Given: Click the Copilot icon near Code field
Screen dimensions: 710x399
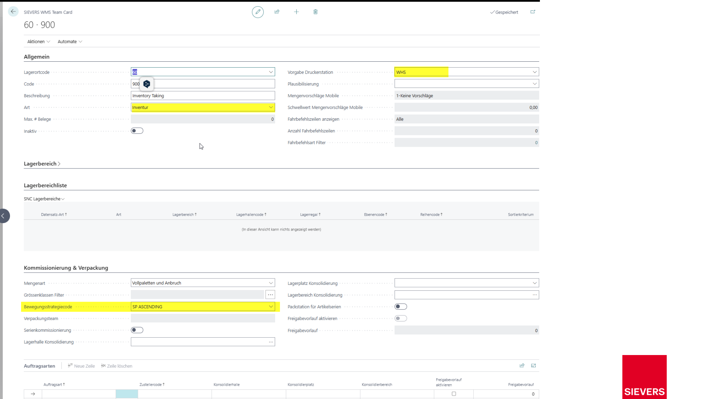Looking at the screenshot, I should [x=147, y=84].
